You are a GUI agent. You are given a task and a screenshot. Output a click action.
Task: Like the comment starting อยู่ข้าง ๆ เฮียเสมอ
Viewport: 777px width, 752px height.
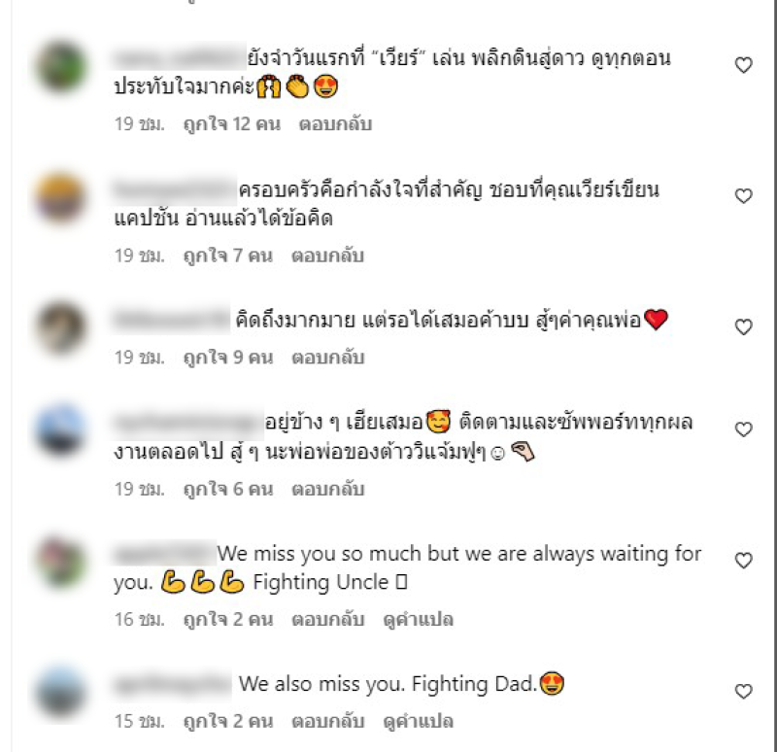click(x=743, y=428)
